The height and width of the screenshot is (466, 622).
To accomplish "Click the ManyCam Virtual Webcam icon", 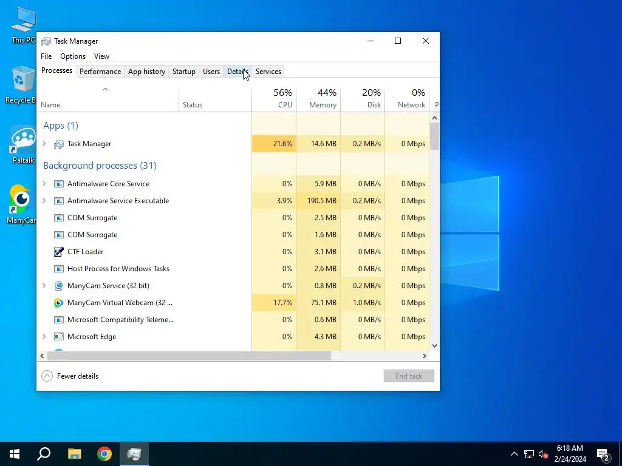I will [59, 303].
